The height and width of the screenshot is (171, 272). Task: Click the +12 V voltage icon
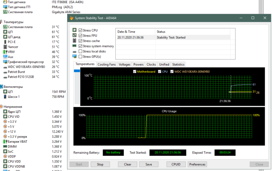coord(5,131)
